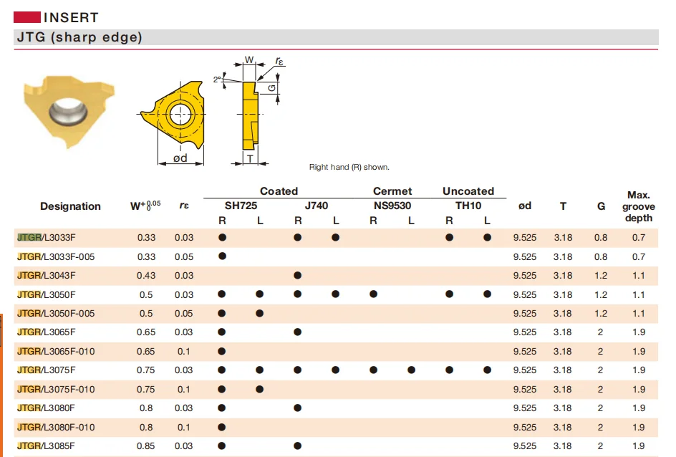This screenshot has height=457, width=676.
Task: Click the J740 R dot in JTGR/L3080F row
Action: [297, 408]
